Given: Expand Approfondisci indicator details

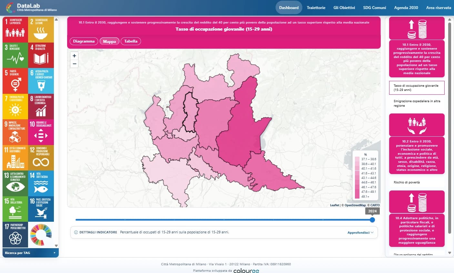Looking at the screenshot, I should pos(360,232).
